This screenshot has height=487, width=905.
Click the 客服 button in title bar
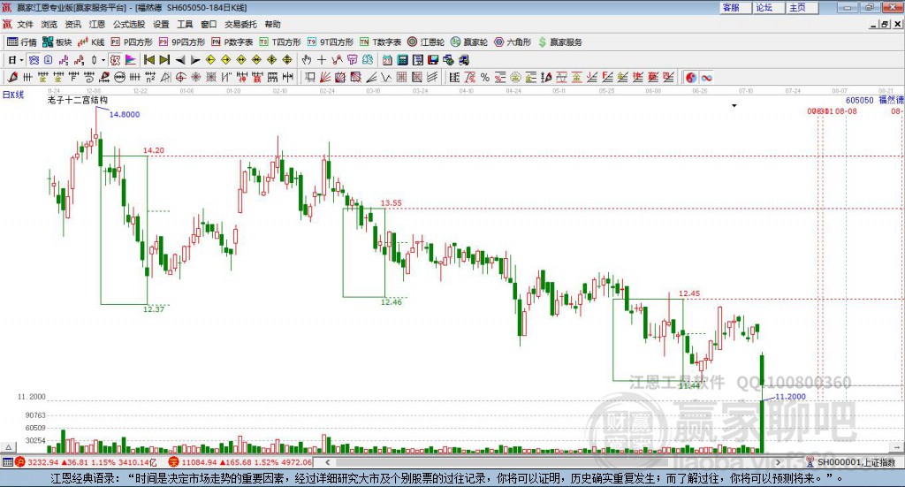(x=734, y=7)
